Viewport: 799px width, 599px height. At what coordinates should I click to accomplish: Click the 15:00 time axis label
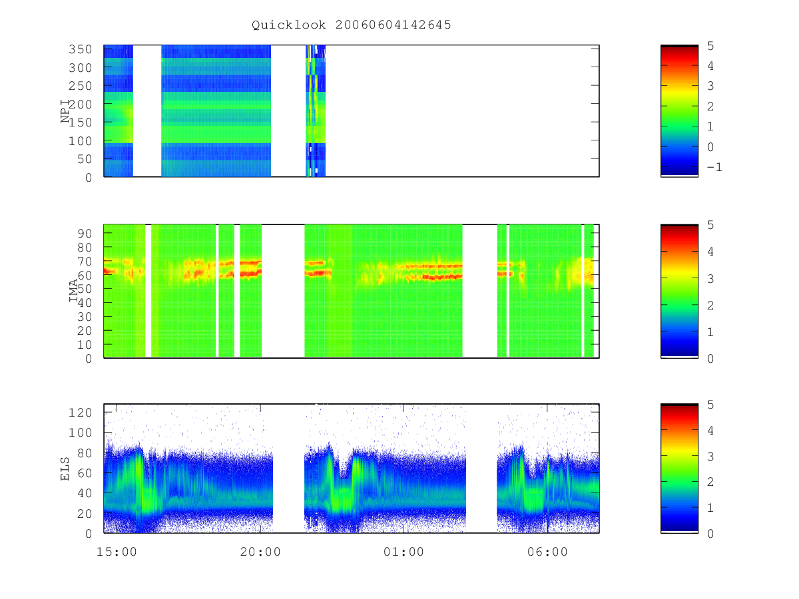[117, 552]
